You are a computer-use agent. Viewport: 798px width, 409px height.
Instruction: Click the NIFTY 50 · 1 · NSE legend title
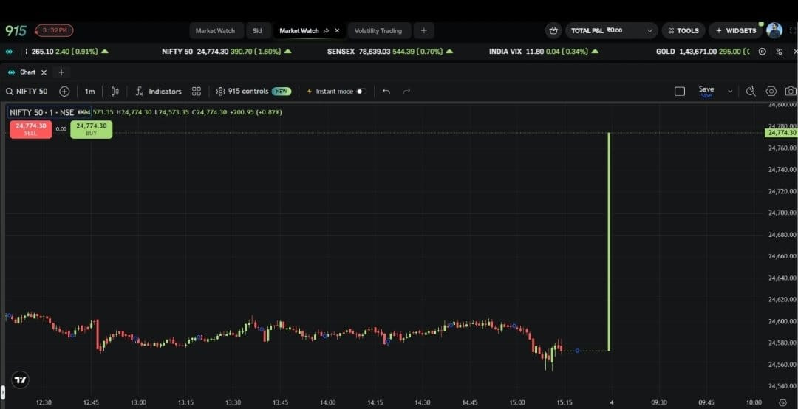pyautogui.click(x=41, y=112)
